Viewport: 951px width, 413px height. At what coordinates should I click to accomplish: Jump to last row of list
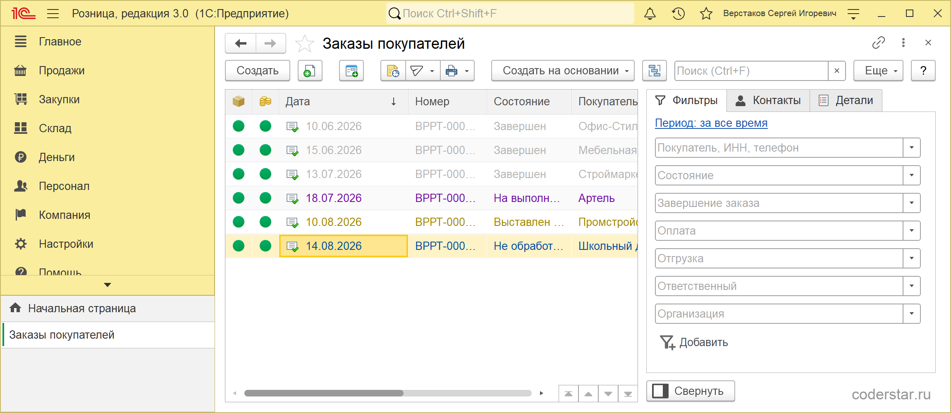(x=628, y=394)
